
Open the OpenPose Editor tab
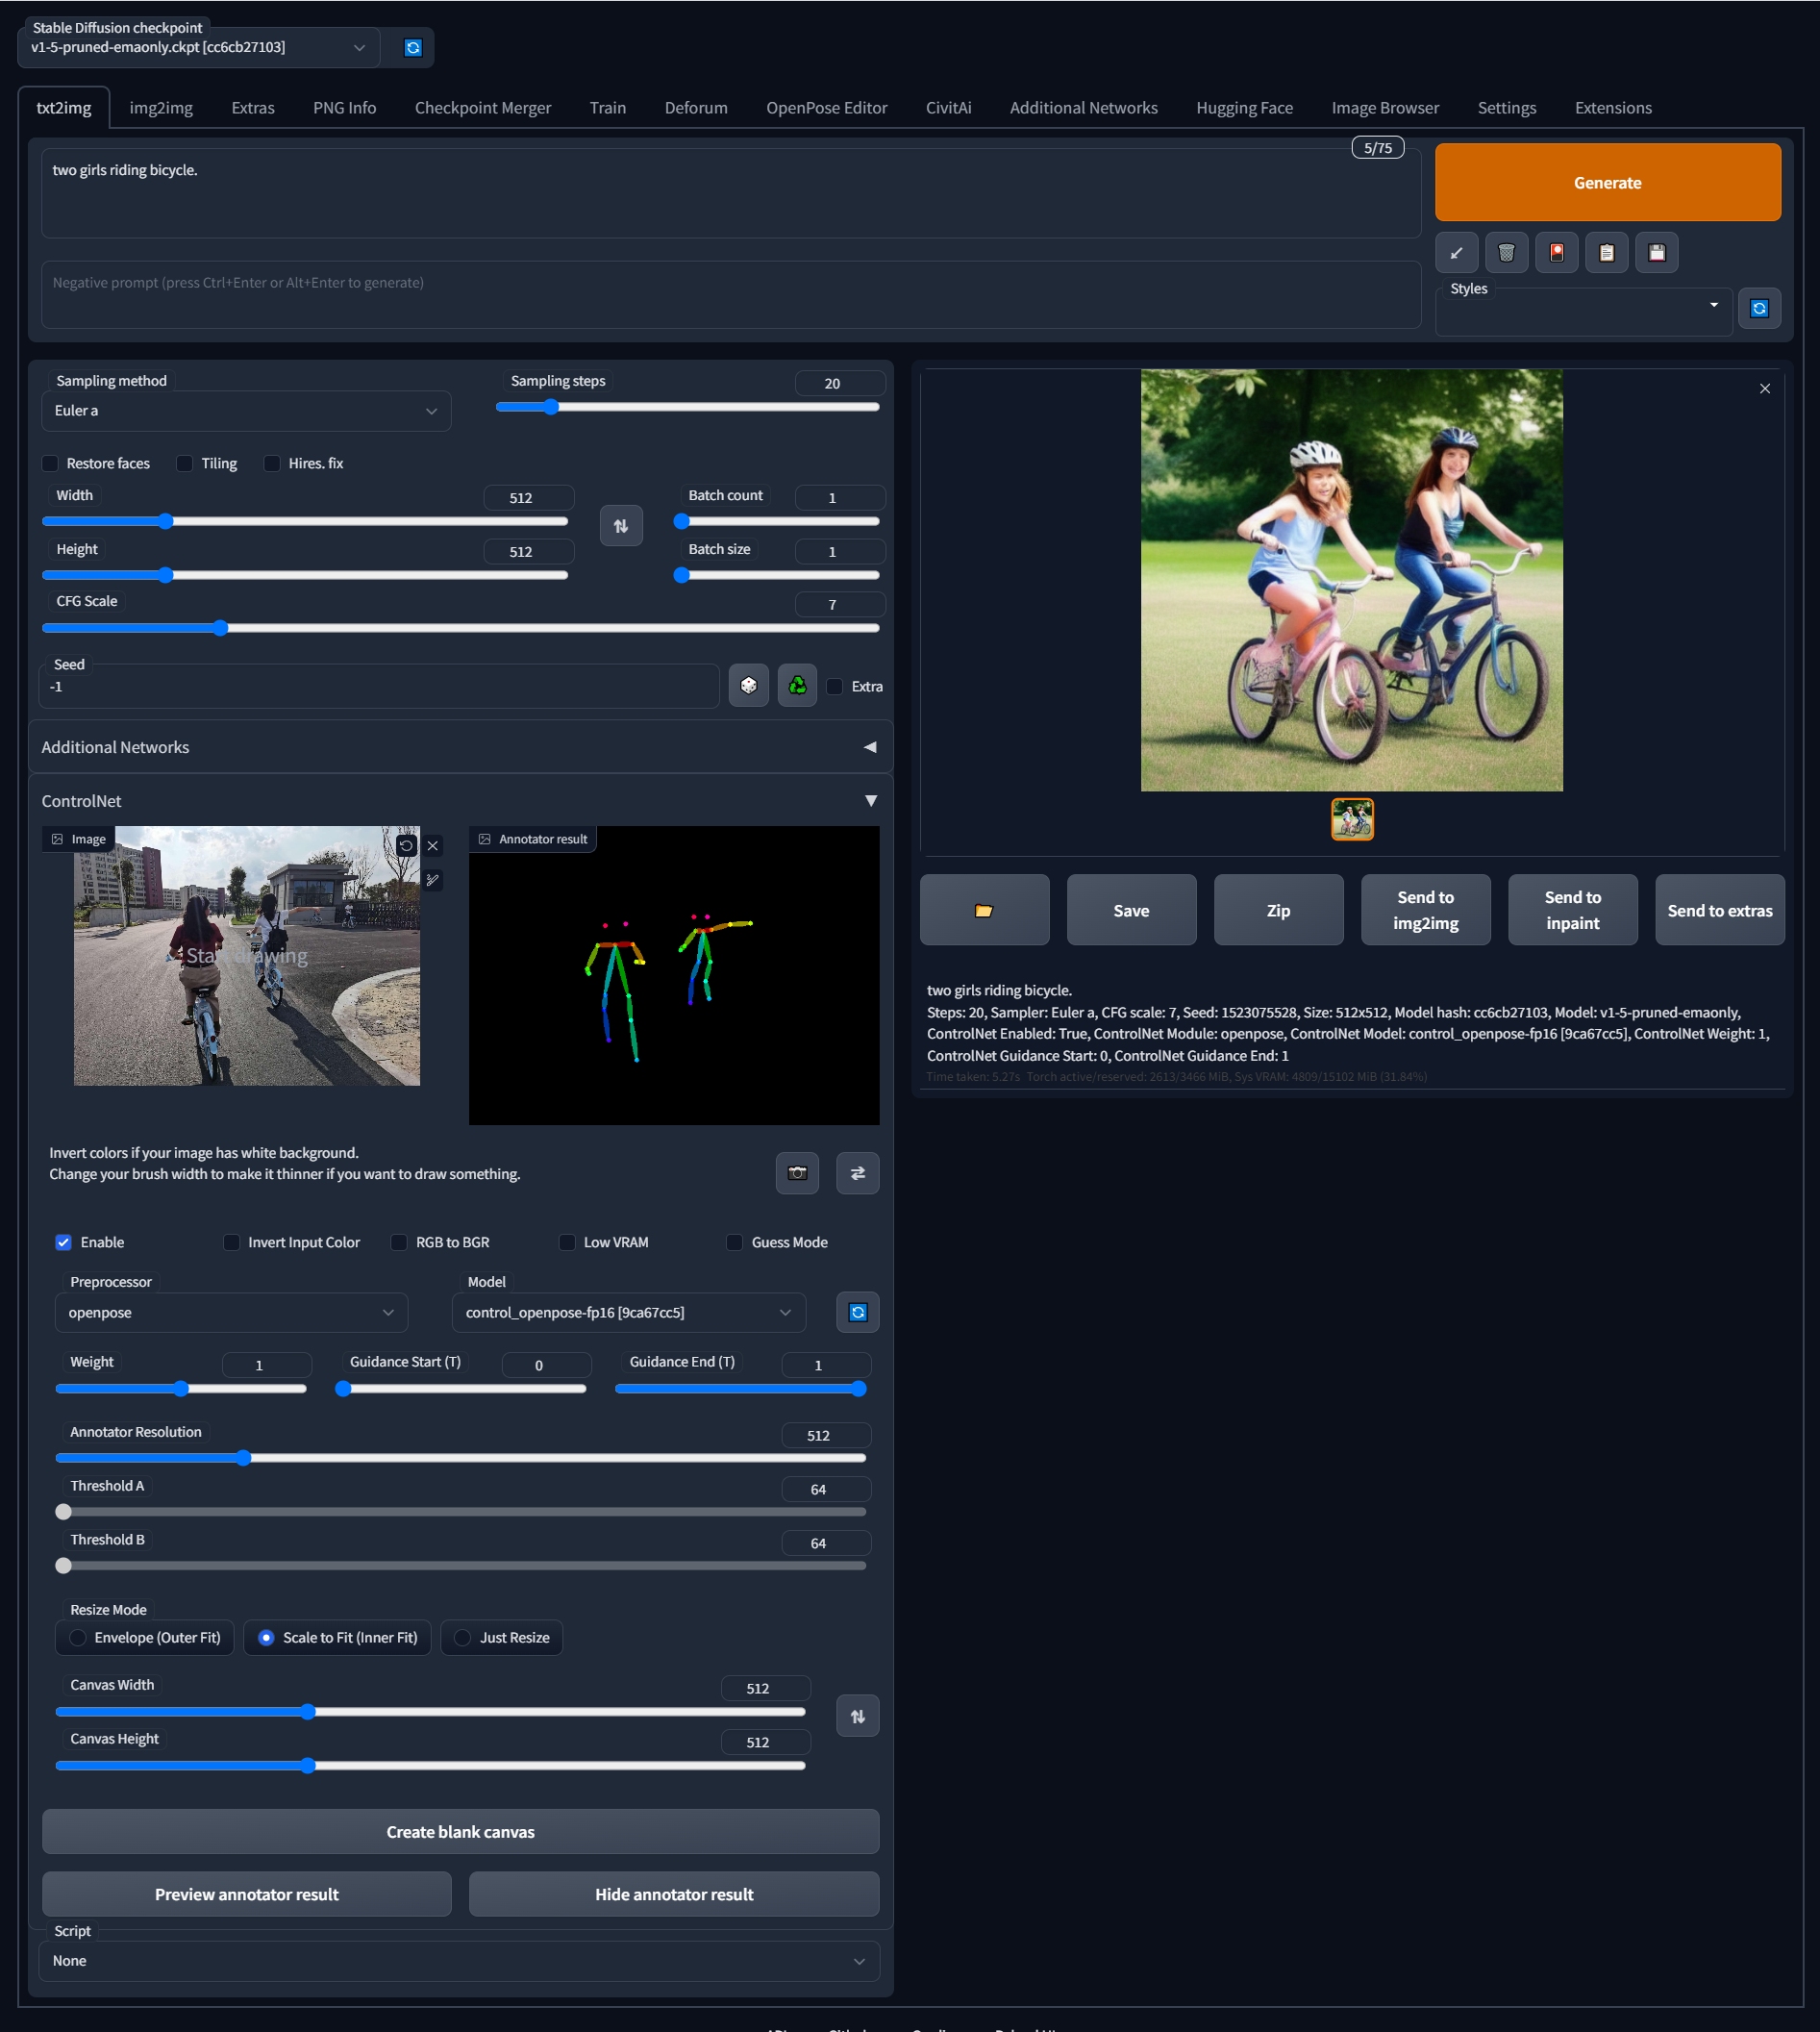pos(826,107)
